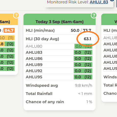Viewport: 117px width, 117px height.
Task: Click the Chance of any rain 1 % value
Action: pyautogui.click(x=89, y=102)
